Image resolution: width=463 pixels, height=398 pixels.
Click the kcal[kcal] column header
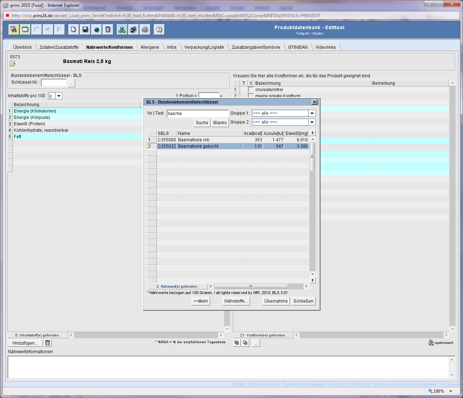[253, 133]
